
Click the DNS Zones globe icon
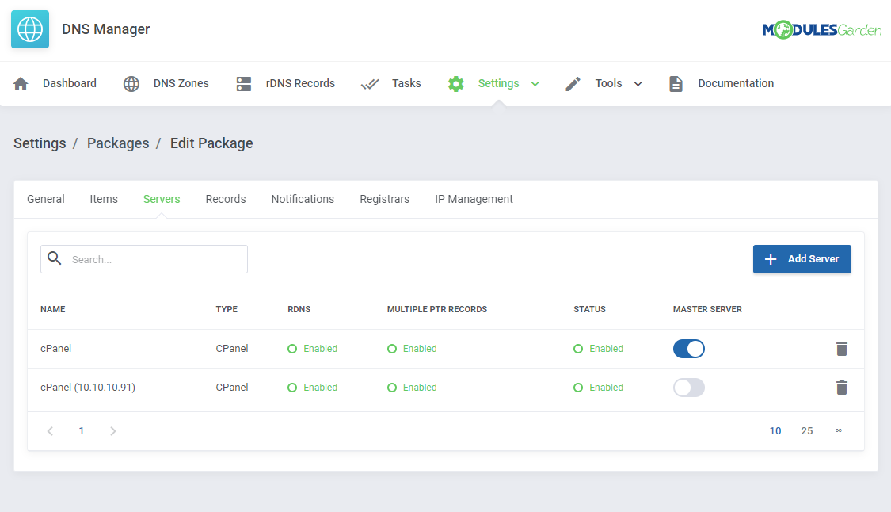131,84
